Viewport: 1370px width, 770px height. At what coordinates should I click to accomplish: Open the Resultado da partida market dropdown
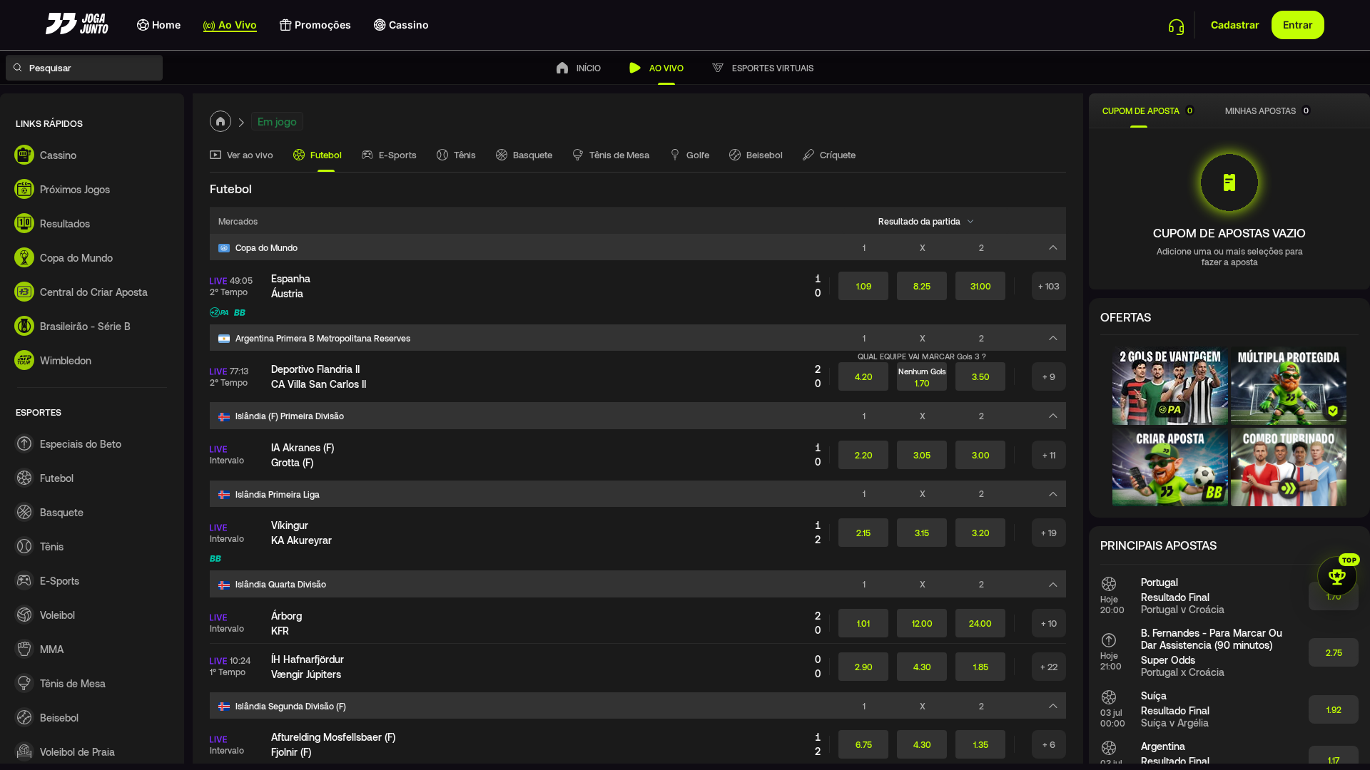(x=925, y=222)
